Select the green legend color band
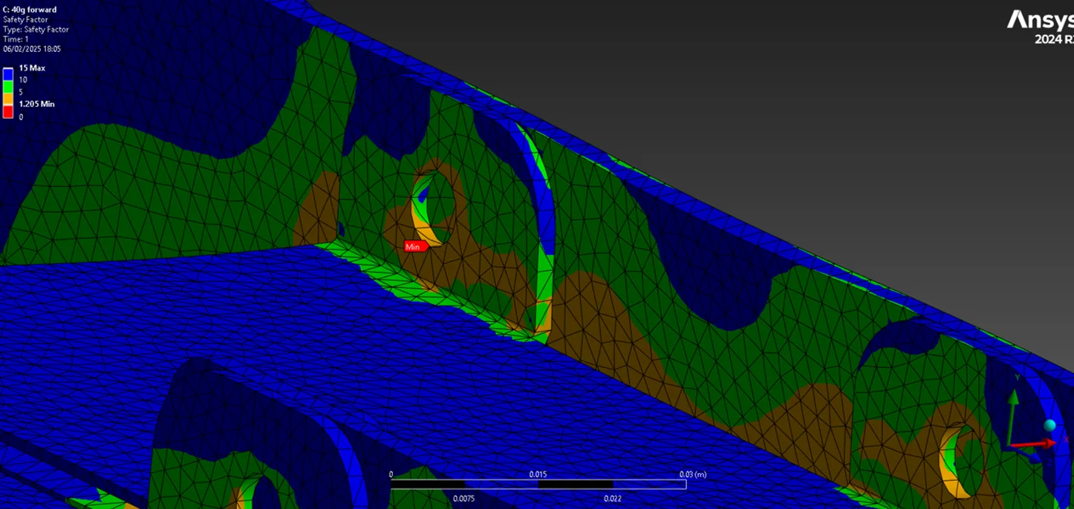The image size is (1074, 509). [x=8, y=87]
